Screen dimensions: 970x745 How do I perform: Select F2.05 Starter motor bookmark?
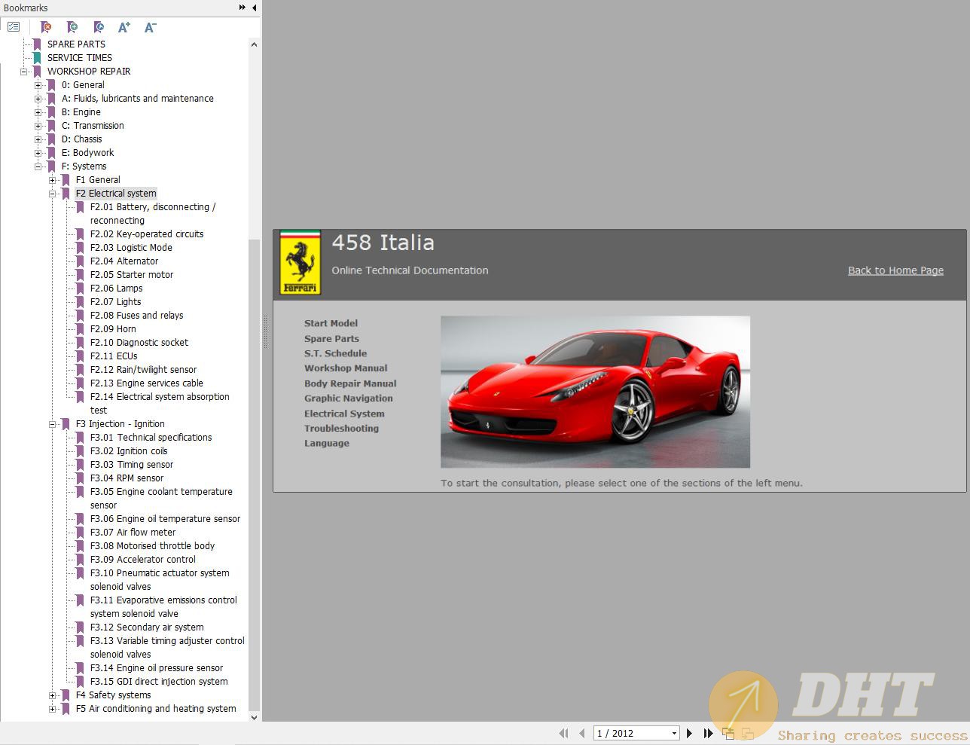pyautogui.click(x=132, y=275)
